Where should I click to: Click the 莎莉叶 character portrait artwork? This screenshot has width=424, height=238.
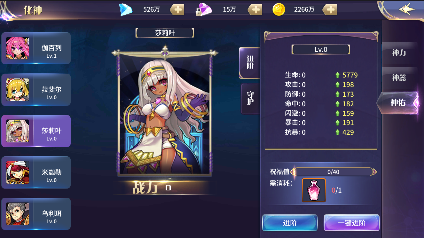[165, 113]
